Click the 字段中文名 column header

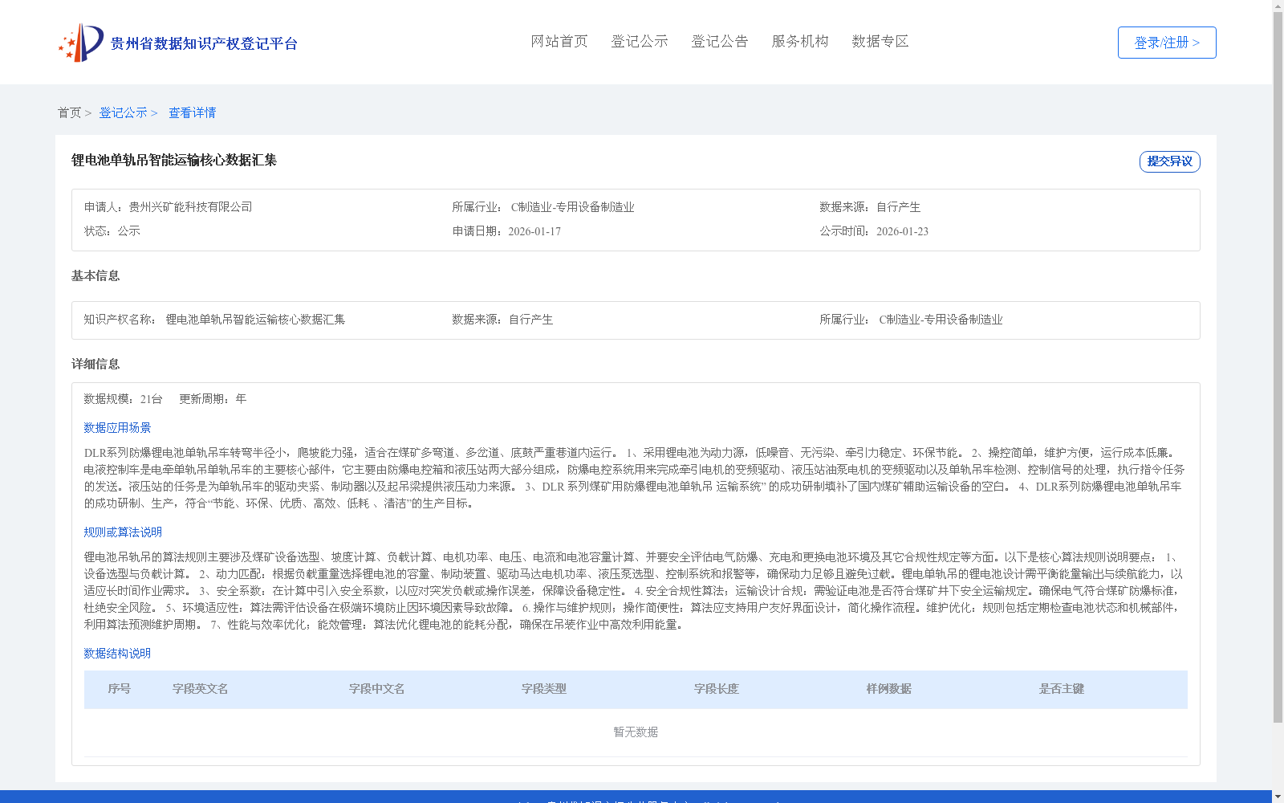[377, 689]
